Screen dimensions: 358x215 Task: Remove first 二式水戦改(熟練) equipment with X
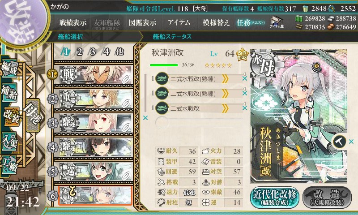[x=245, y=78]
